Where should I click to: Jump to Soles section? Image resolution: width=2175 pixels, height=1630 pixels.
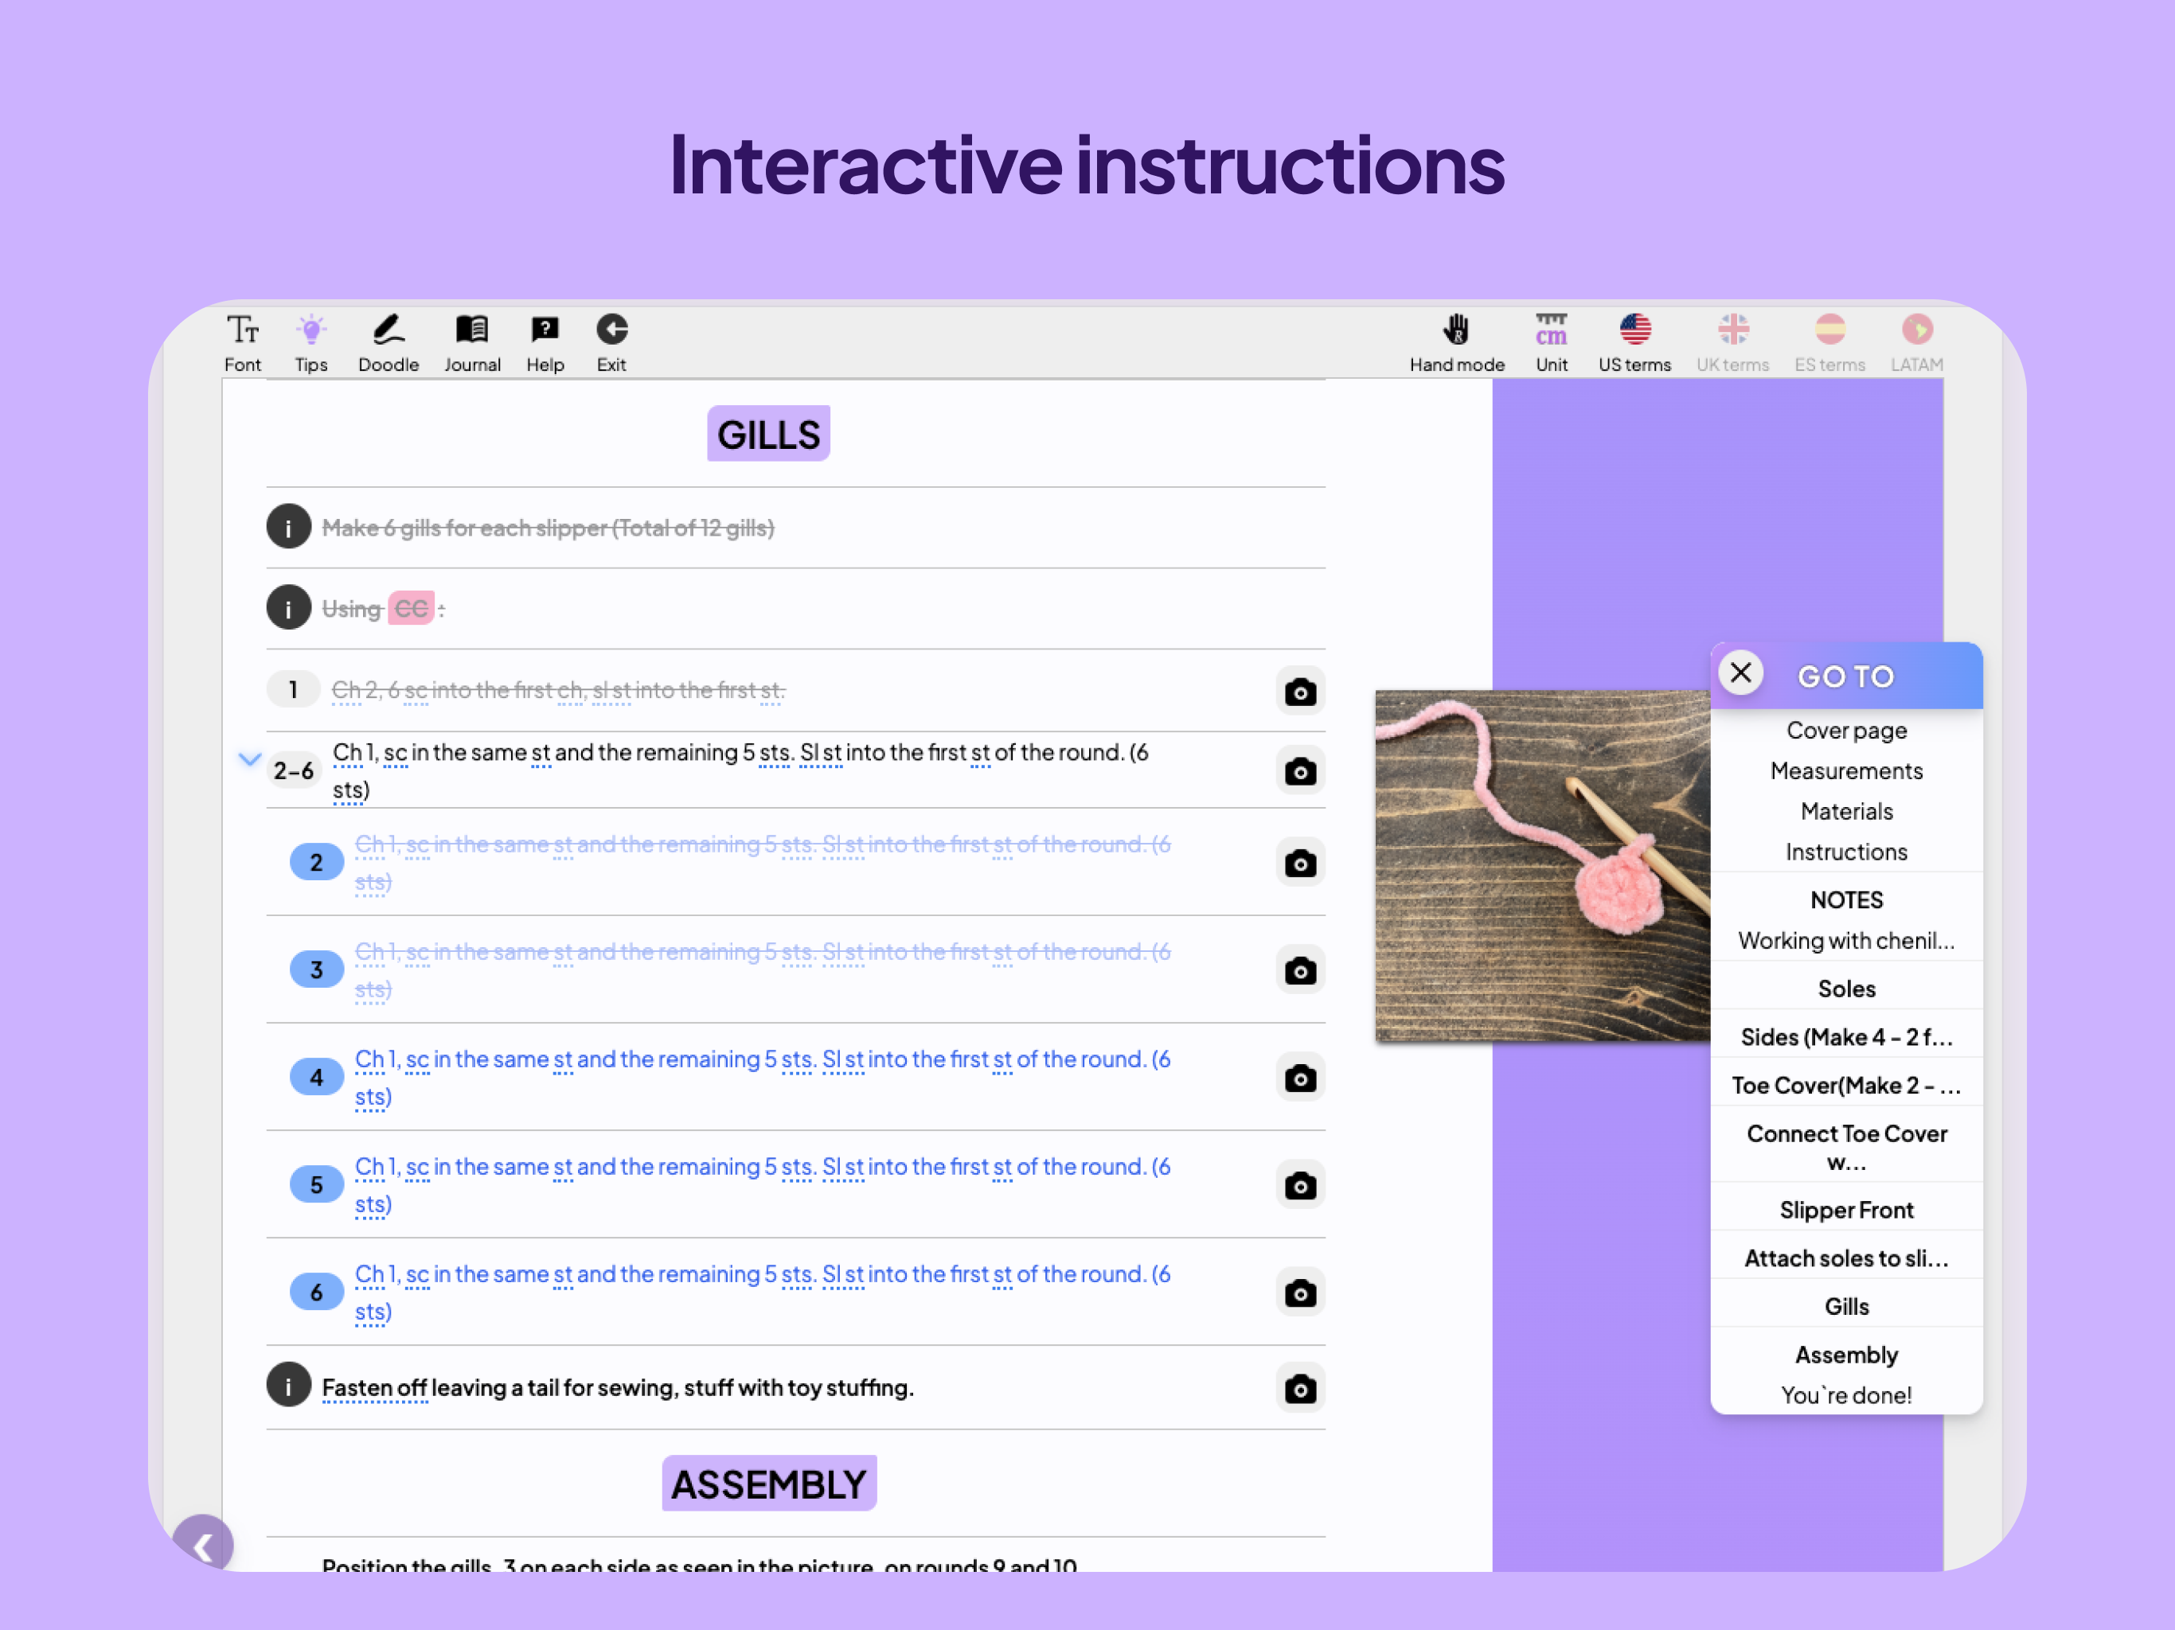1845,988
